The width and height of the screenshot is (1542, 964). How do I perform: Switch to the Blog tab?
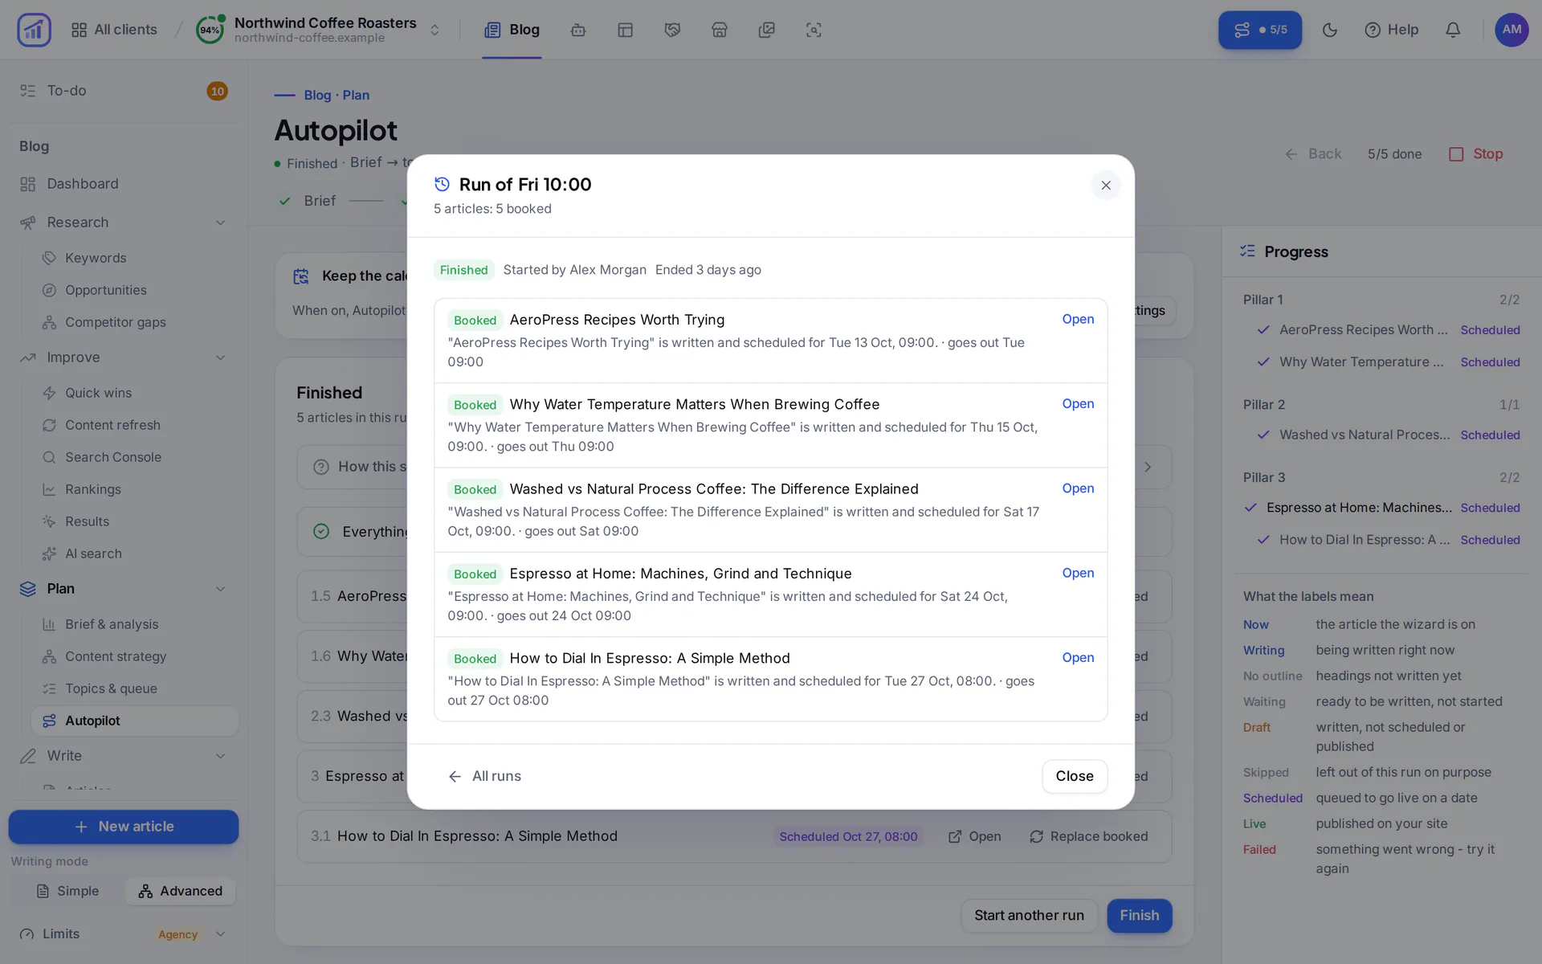tap(512, 30)
